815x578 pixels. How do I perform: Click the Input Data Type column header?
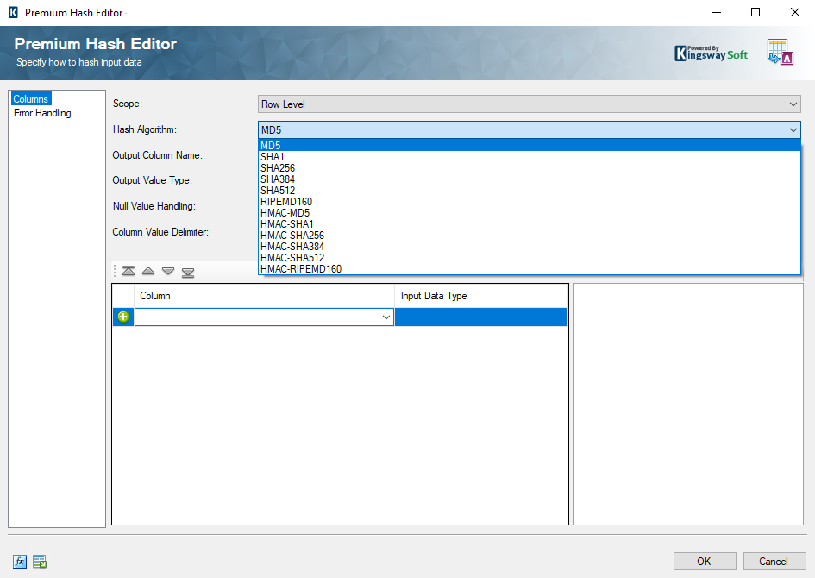(x=434, y=296)
